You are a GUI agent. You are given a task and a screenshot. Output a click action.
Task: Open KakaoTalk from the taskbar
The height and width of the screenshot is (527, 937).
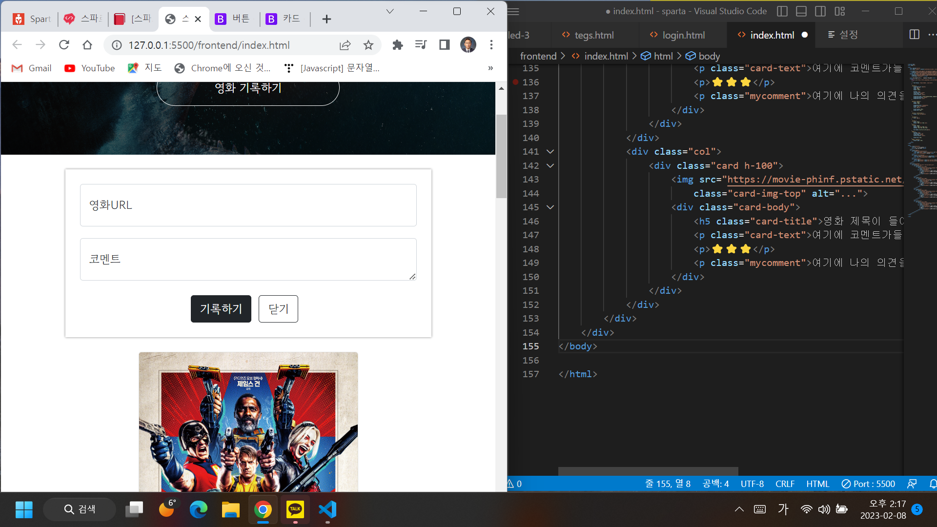pyautogui.click(x=295, y=509)
